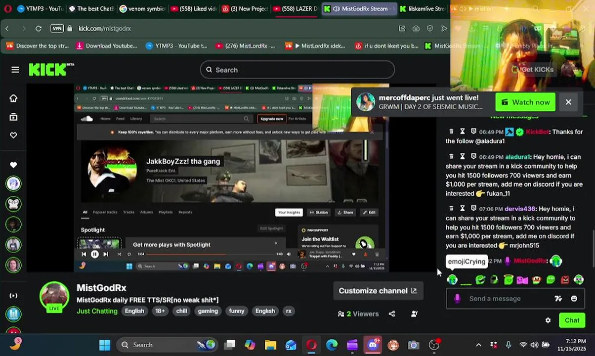Click the chill tag
The height and width of the screenshot is (356, 595).
[x=181, y=311]
